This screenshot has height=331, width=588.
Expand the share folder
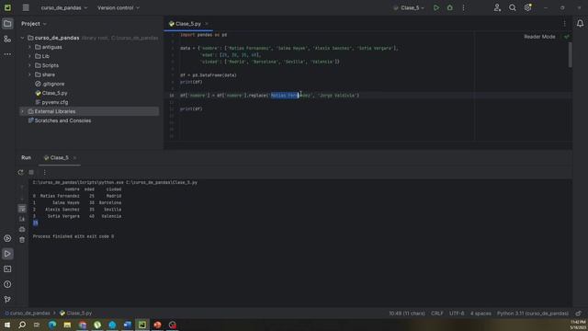click(x=30, y=74)
